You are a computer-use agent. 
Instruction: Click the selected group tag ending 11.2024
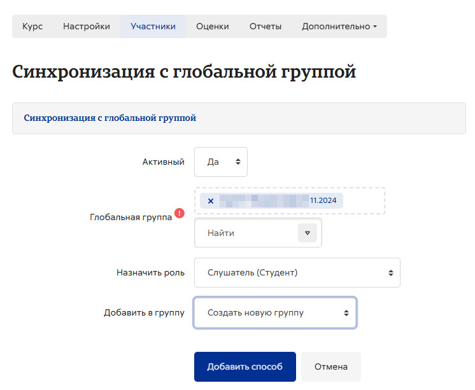tap(271, 201)
